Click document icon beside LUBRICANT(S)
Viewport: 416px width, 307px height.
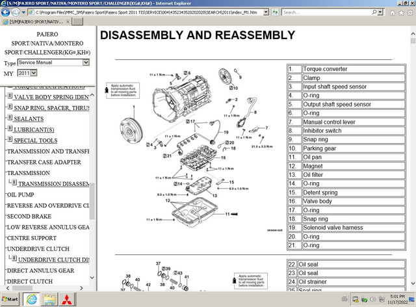point(10,128)
